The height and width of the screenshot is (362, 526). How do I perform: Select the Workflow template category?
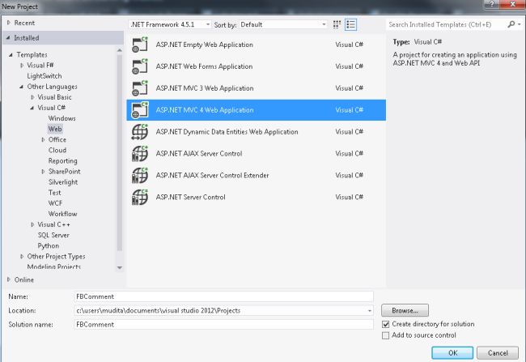[x=63, y=214]
